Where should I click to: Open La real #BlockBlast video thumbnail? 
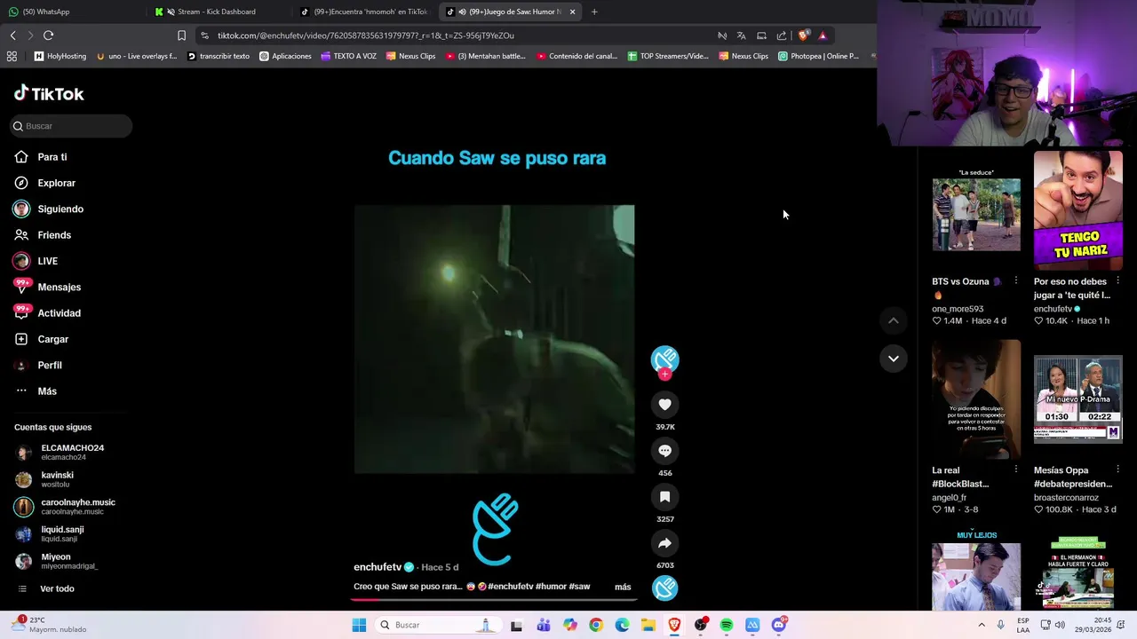(x=976, y=399)
